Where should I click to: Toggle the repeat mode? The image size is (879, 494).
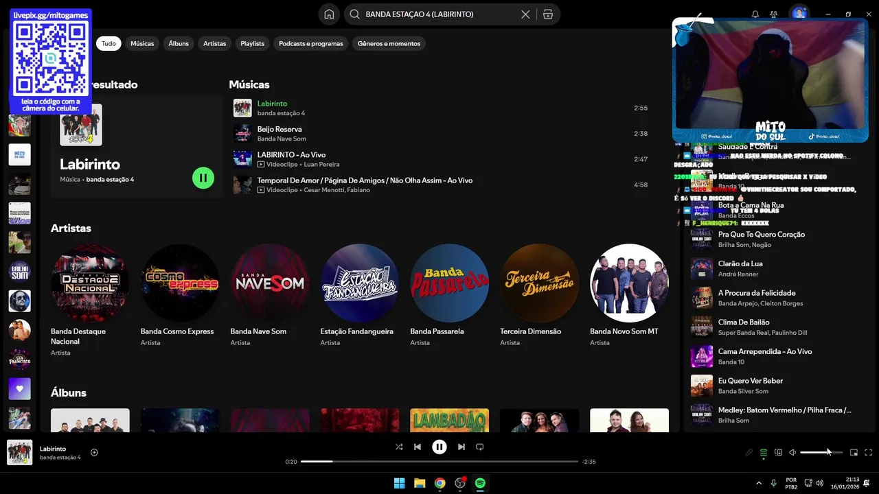point(480,447)
